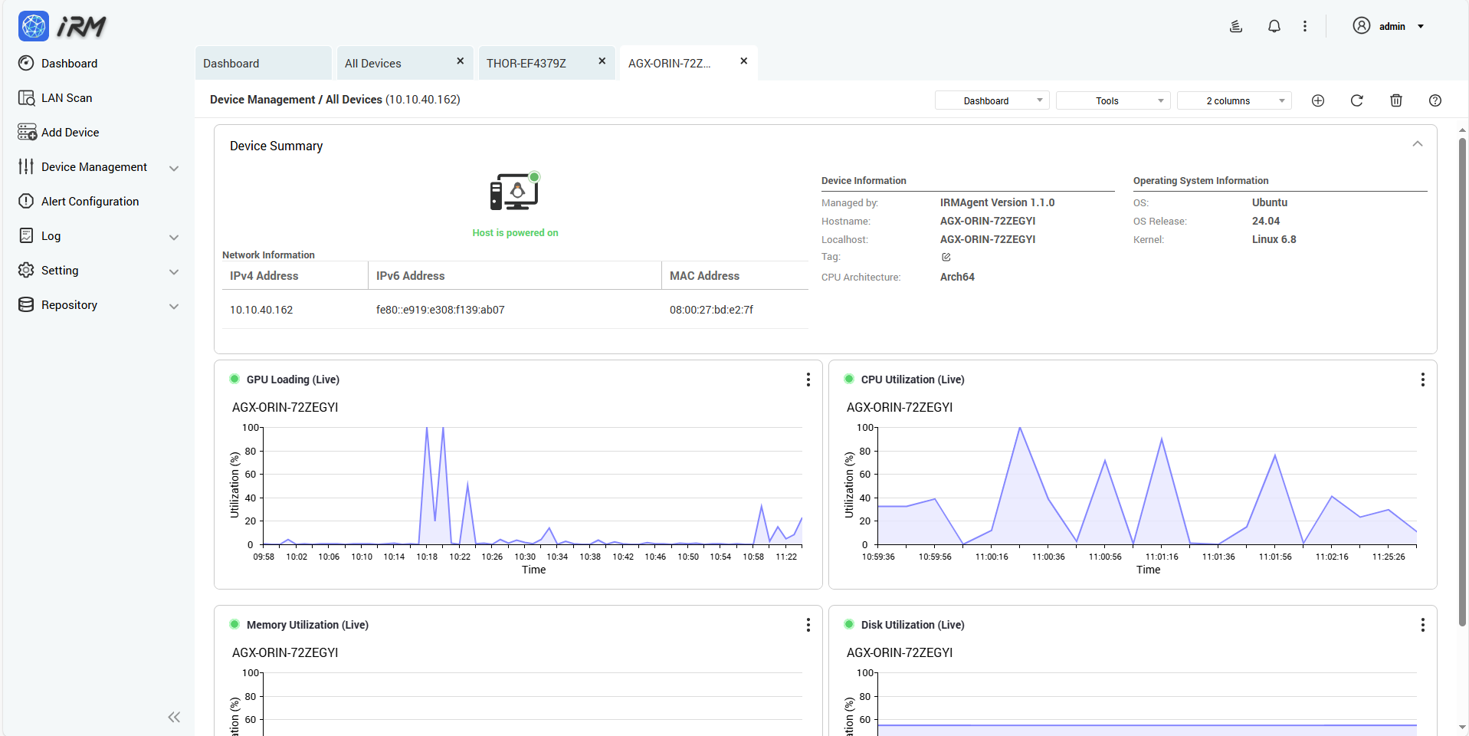Select IPv4 value 10.10.40.162
Screen dimensions: 1469x736
click(261, 310)
